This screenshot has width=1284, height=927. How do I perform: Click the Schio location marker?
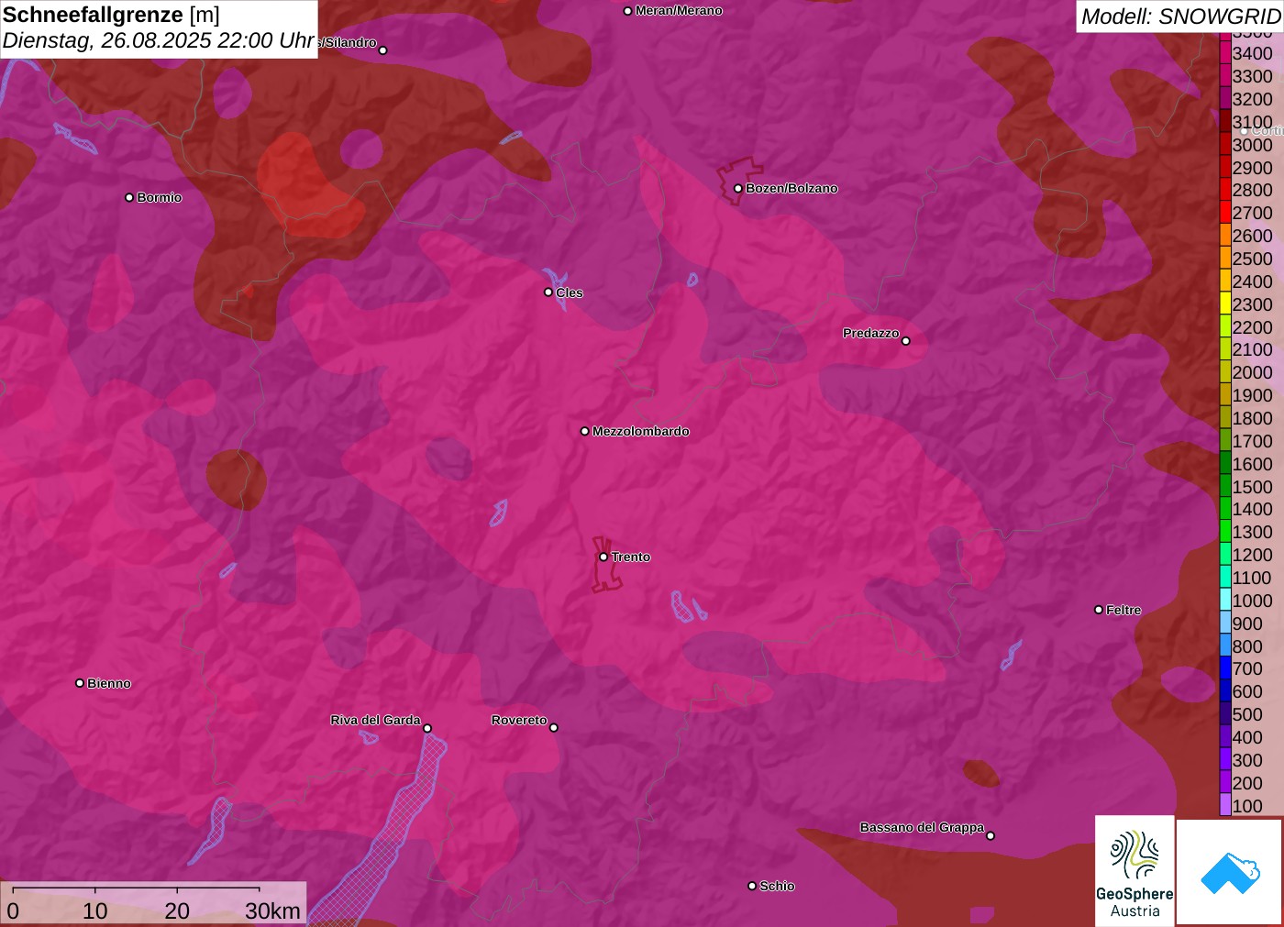point(752,886)
